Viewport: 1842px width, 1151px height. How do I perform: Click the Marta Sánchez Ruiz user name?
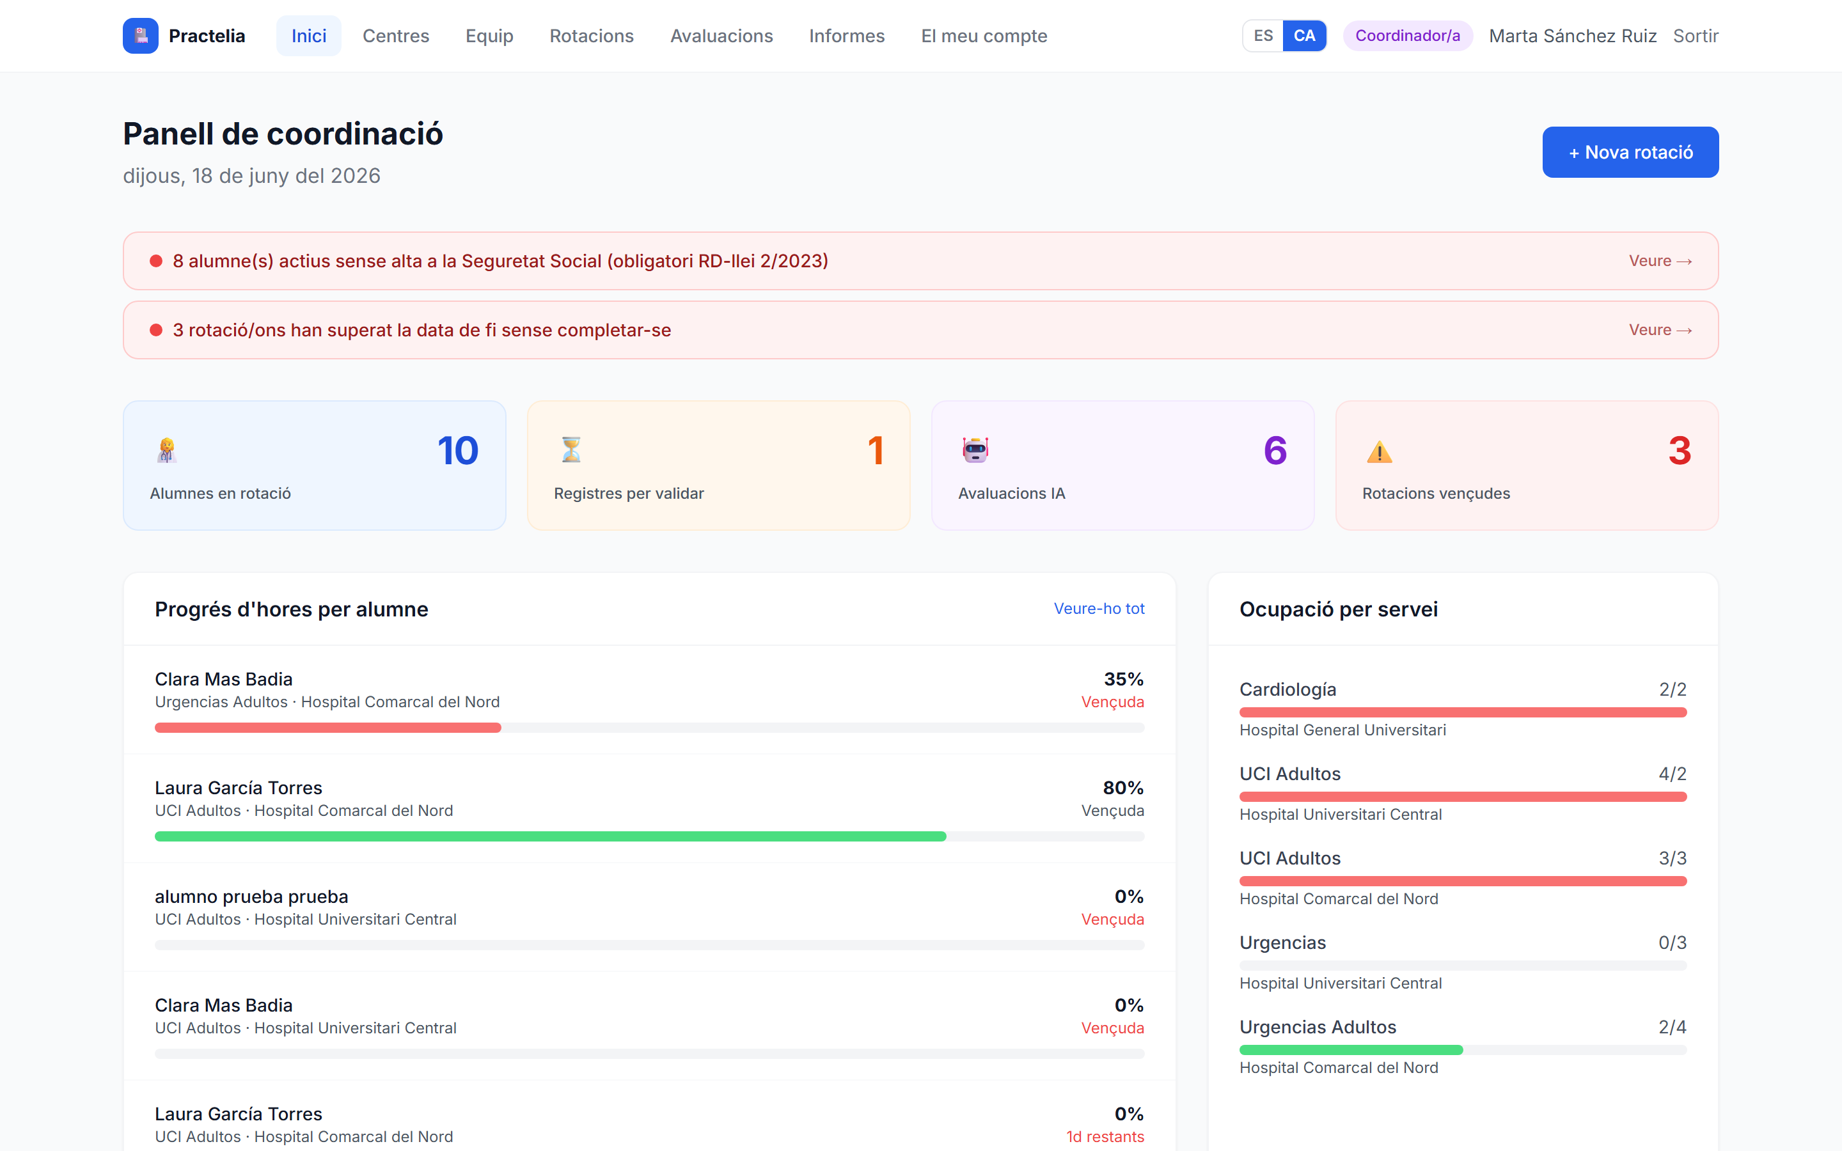pyautogui.click(x=1573, y=36)
